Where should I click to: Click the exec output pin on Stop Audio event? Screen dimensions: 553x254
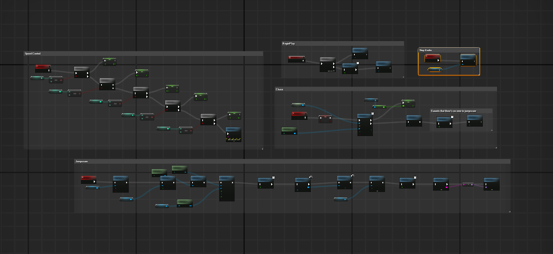pos(438,60)
